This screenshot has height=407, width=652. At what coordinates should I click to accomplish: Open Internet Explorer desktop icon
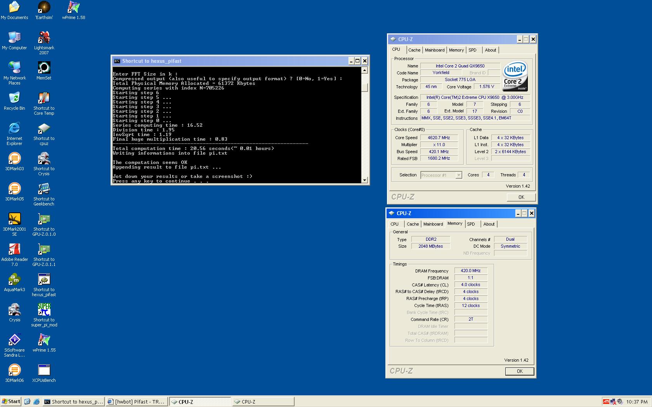point(14,134)
